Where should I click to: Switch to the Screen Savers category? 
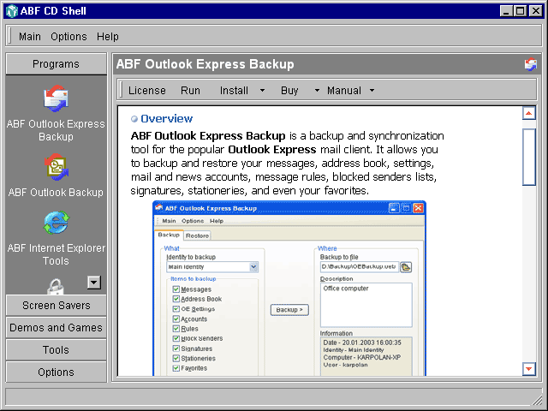pyautogui.click(x=56, y=306)
